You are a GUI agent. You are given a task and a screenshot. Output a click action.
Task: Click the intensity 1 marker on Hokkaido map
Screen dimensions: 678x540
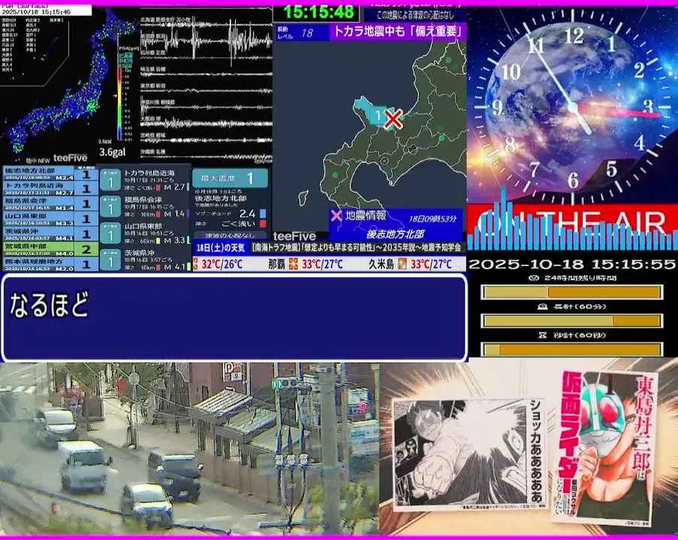coord(378,115)
